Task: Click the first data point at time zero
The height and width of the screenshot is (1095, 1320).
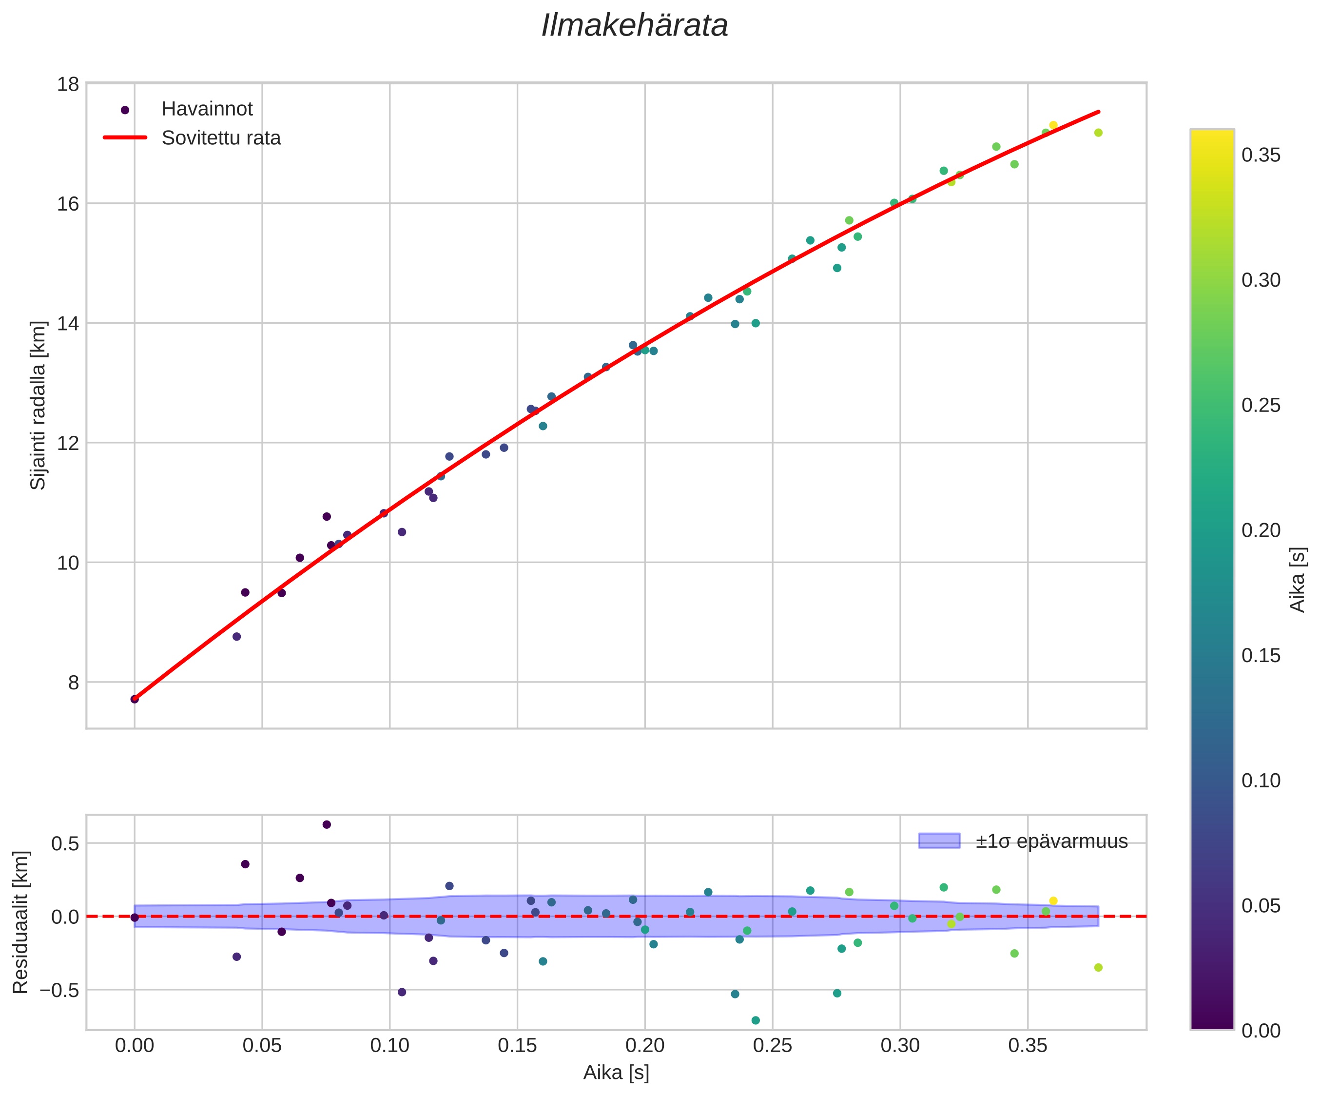Action: (135, 699)
